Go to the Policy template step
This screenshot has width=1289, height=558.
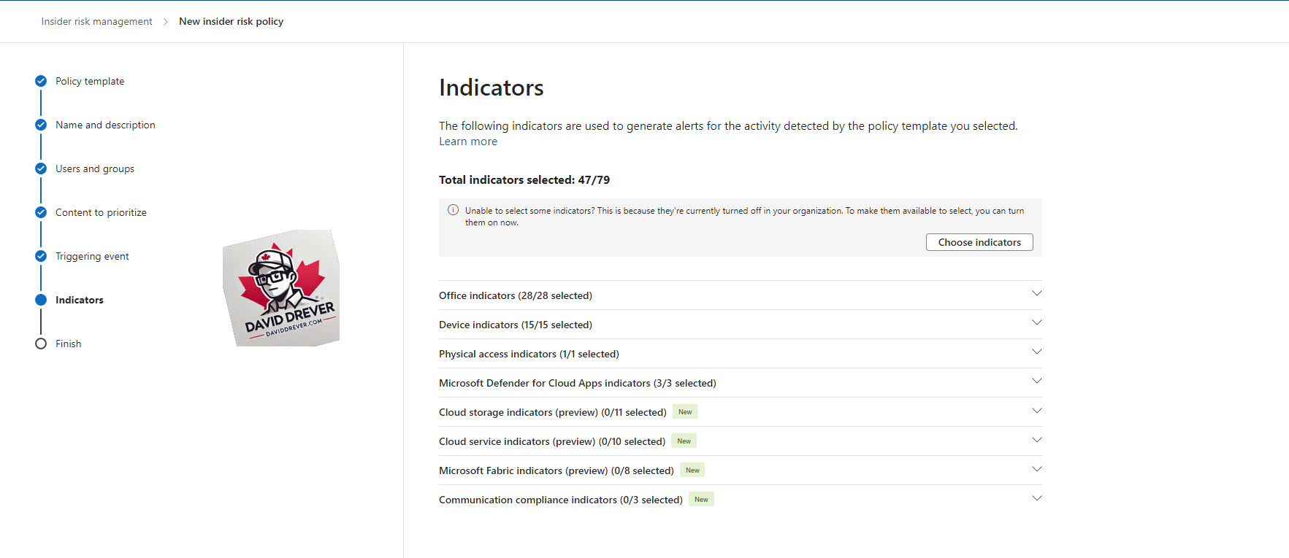[x=90, y=81]
